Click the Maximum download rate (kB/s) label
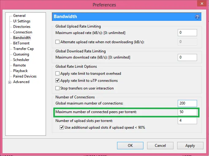The width and height of the screenshot is (209, 156). [93, 57]
